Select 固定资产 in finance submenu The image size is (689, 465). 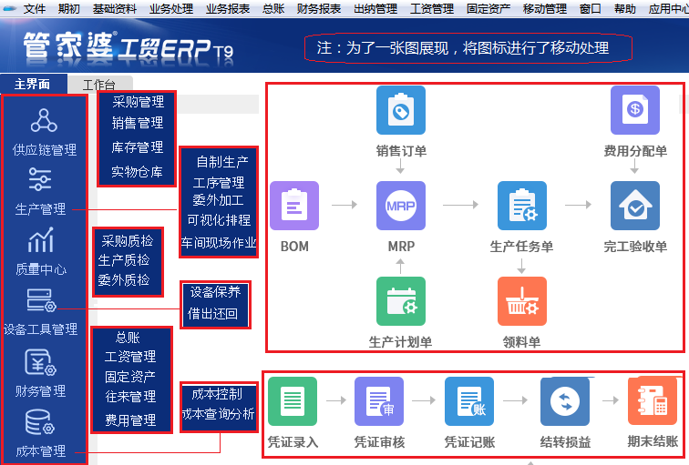130,377
